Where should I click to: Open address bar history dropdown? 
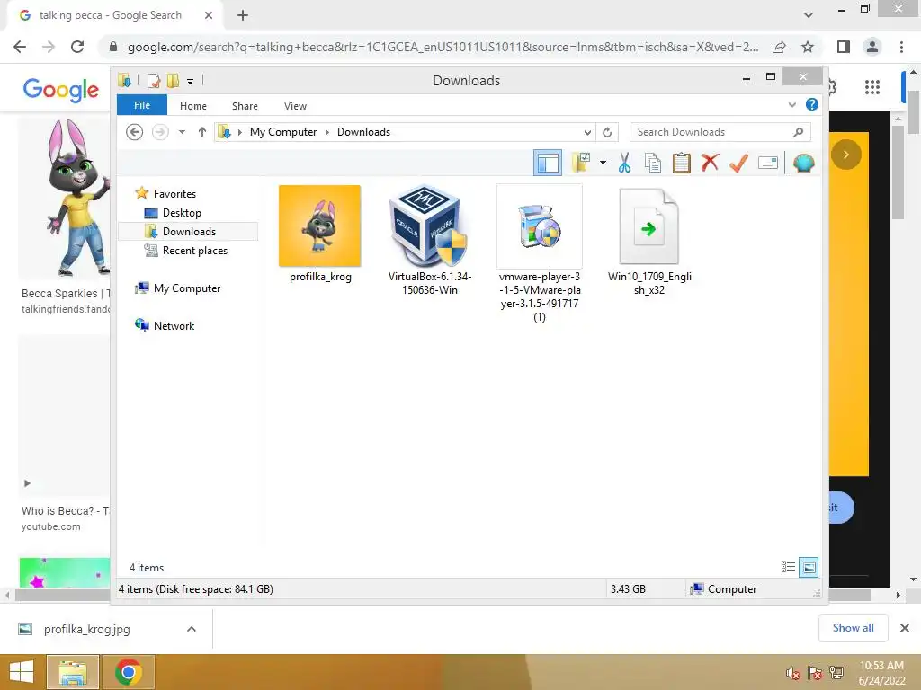coord(587,133)
